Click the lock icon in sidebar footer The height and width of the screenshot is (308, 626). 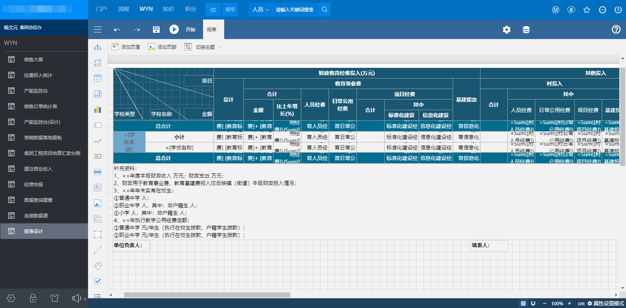pyautogui.click(x=33, y=298)
